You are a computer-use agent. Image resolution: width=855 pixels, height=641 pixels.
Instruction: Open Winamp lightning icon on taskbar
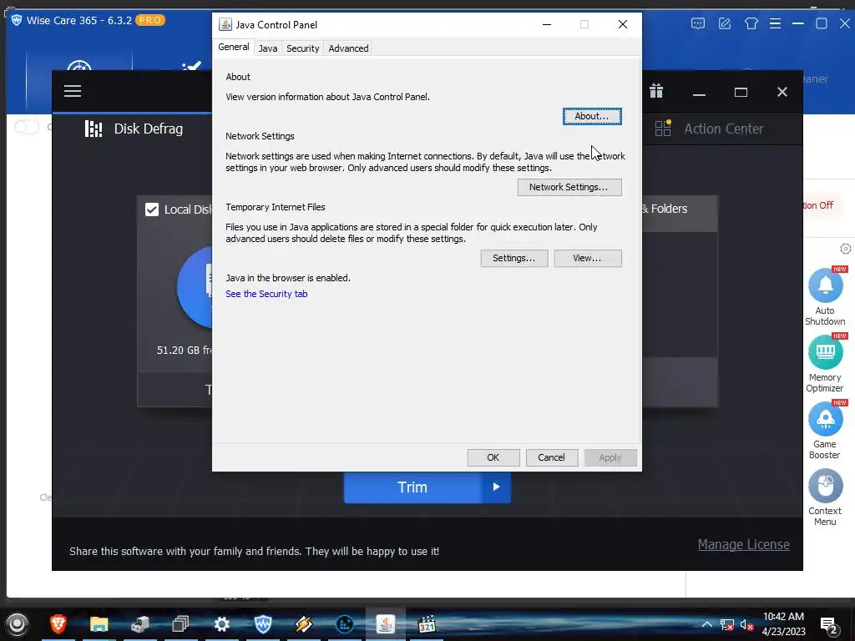coord(304,623)
